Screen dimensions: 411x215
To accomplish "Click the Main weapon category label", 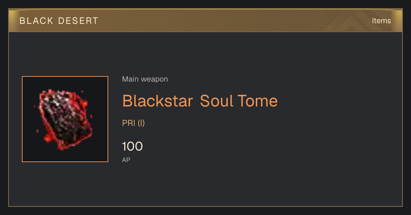I will tap(145, 79).
